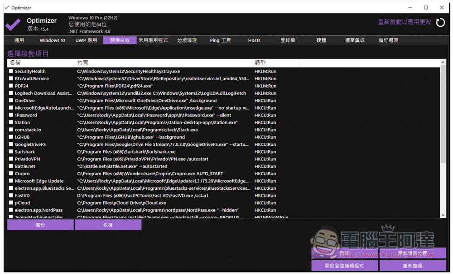Image resolution: width=453 pixels, height=275 pixels.
Task: Click the 恢復 button
Action: [x=108, y=225]
